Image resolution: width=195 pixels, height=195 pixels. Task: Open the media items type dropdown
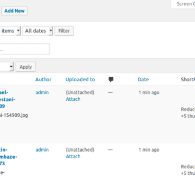[10, 31]
